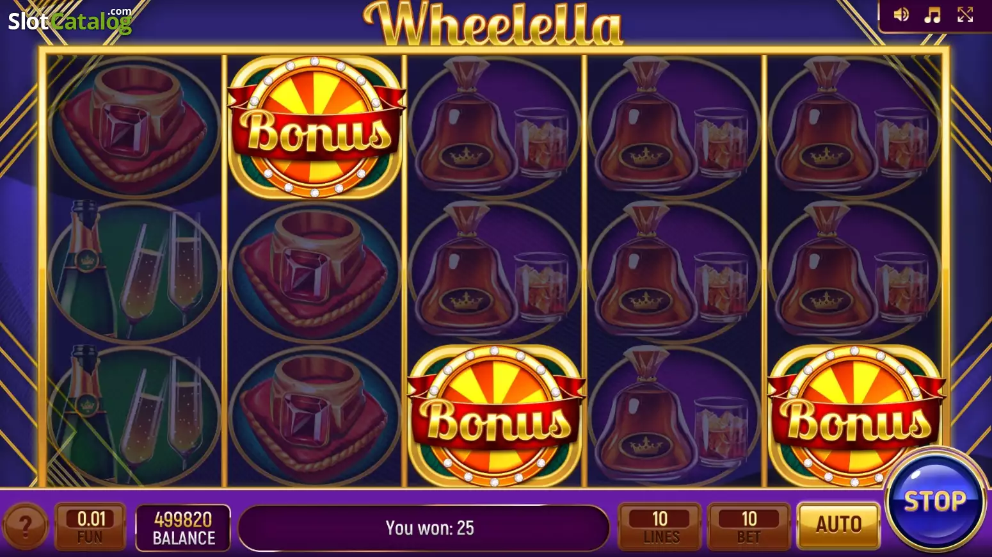Click the Bonus wheel symbol on reel five
992x557 pixels.
(854, 416)
